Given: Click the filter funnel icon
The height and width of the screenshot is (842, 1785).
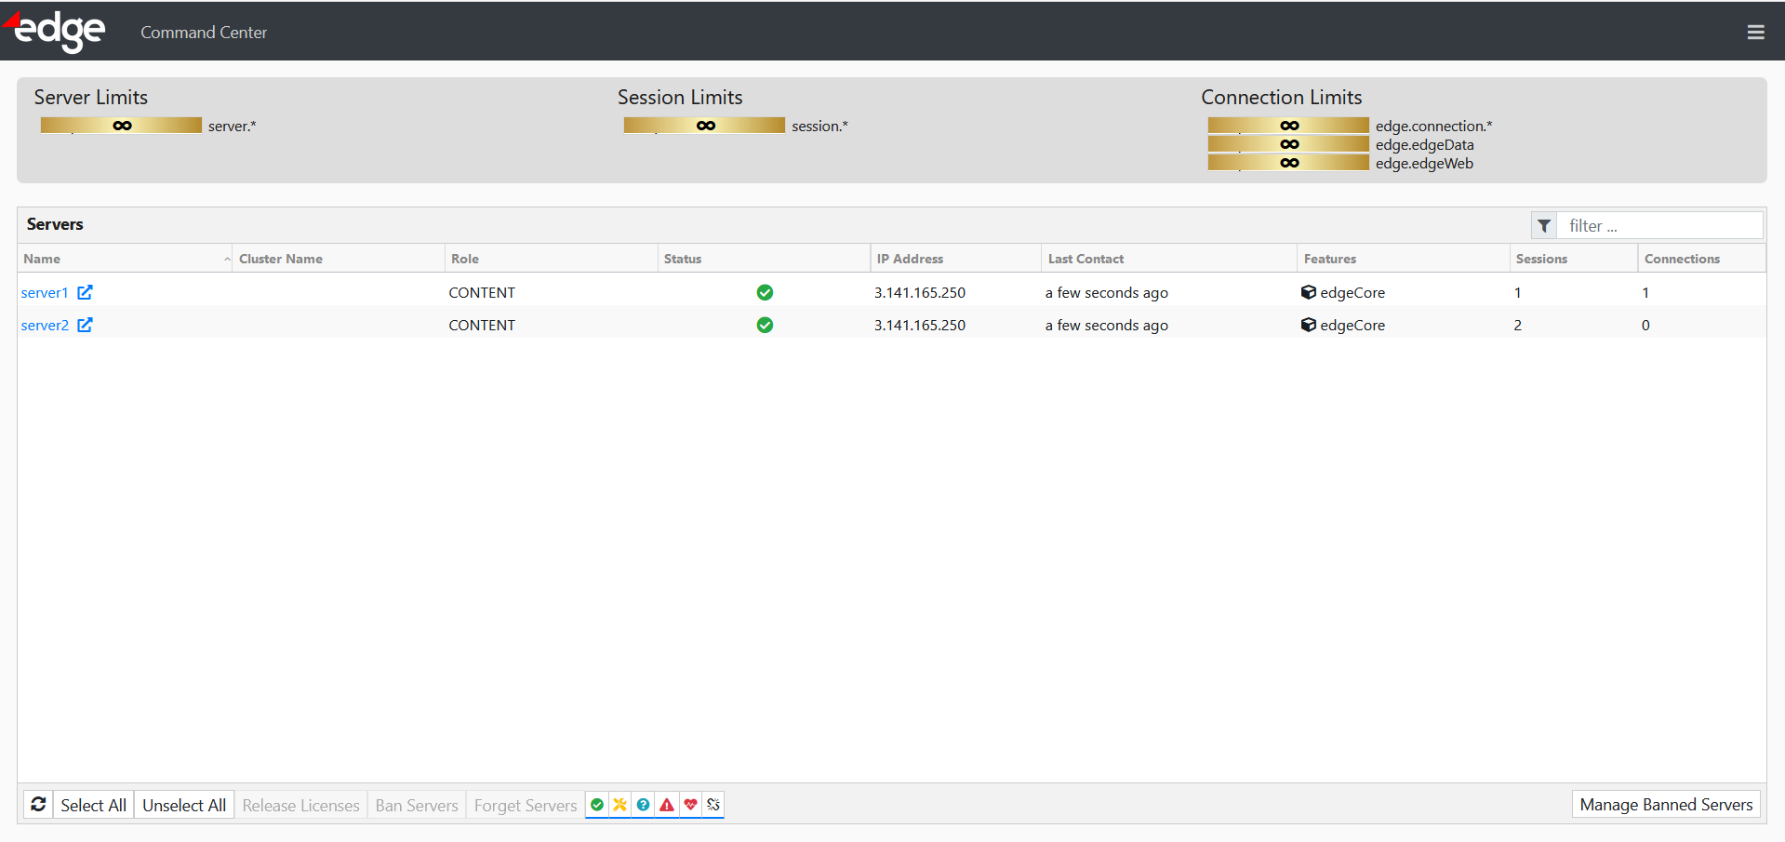Looking at the screenshot, I should coord(1543,224).
